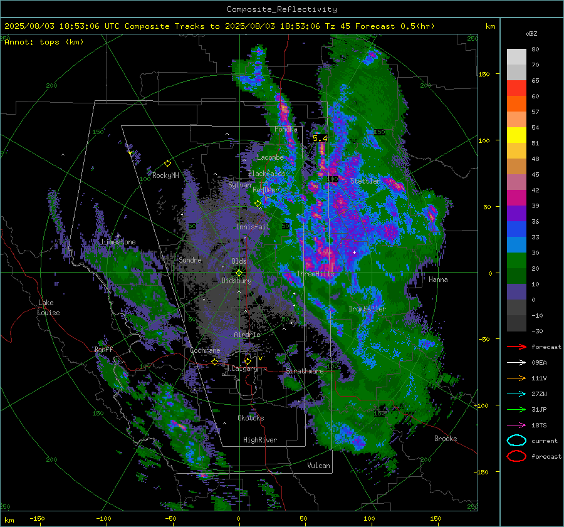Click the Lake Louise label
This screenshot has height=527, width=564.
pos(48,308)
